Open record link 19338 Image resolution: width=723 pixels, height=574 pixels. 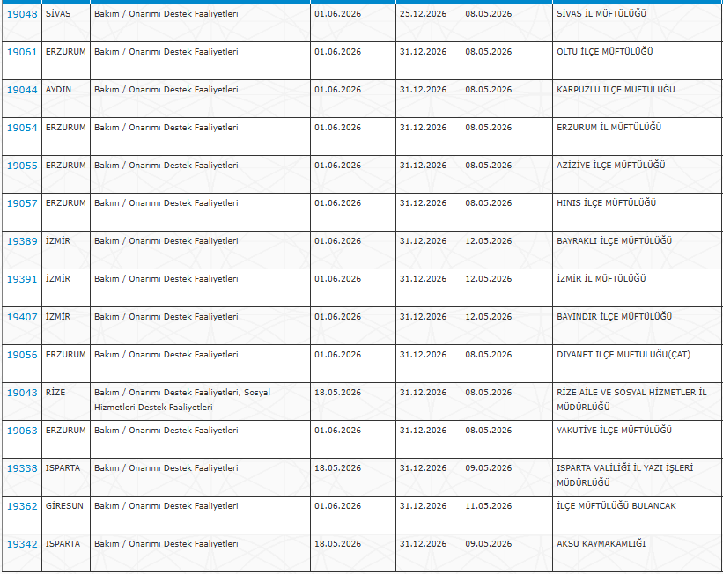pyautogui.click(x=22, y=468)
